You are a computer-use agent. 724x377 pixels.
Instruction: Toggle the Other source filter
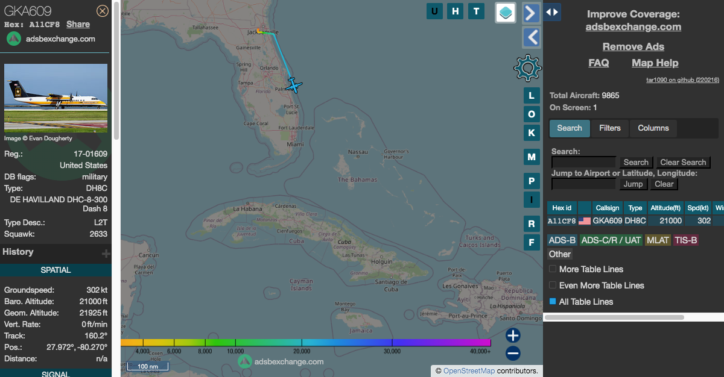pos(560,254)
